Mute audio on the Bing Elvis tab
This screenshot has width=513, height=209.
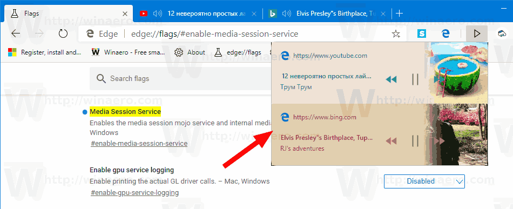(287, 14)
